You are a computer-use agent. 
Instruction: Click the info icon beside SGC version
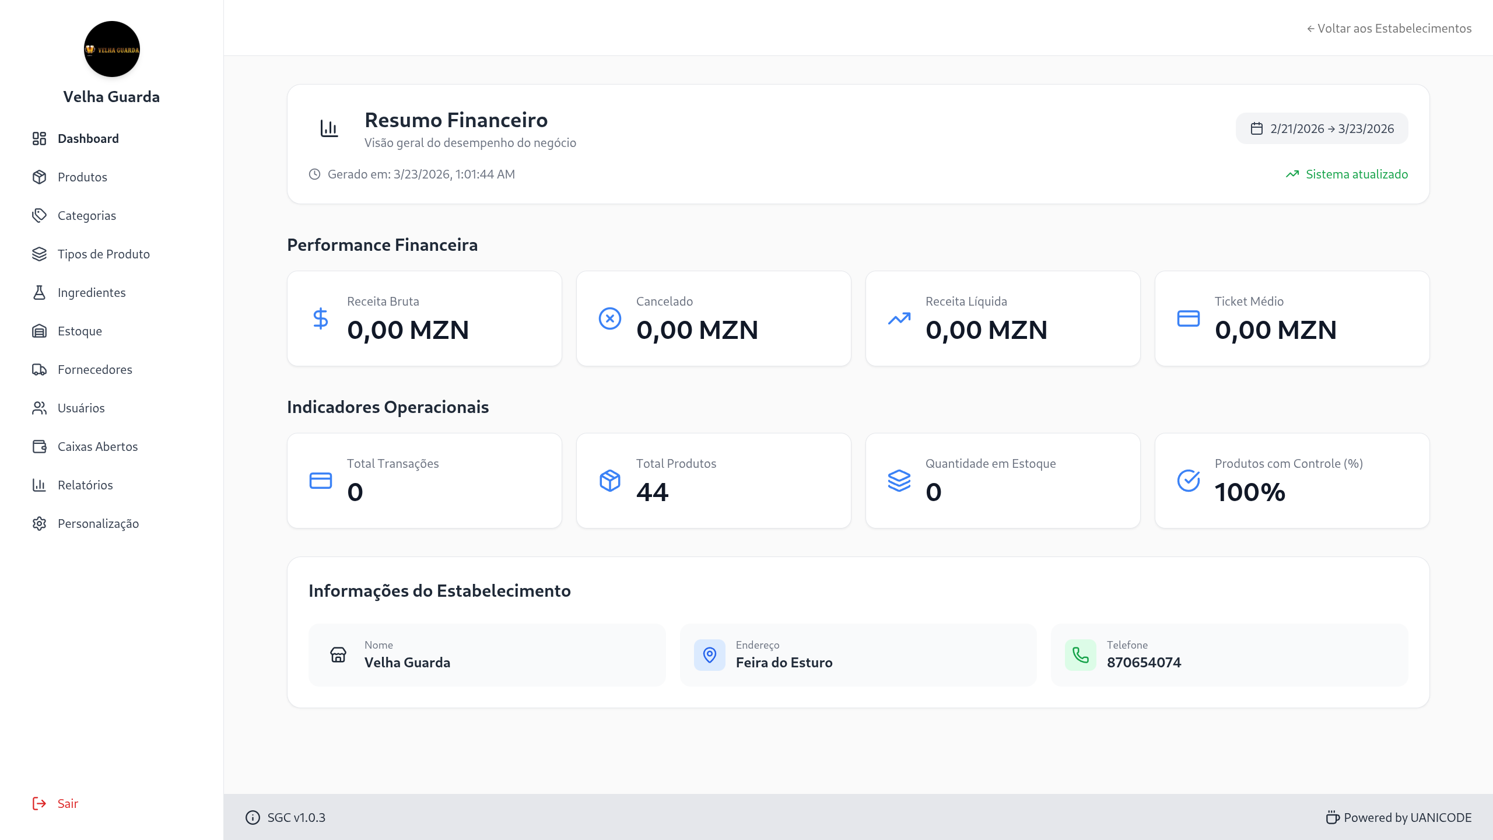point(253,817)
